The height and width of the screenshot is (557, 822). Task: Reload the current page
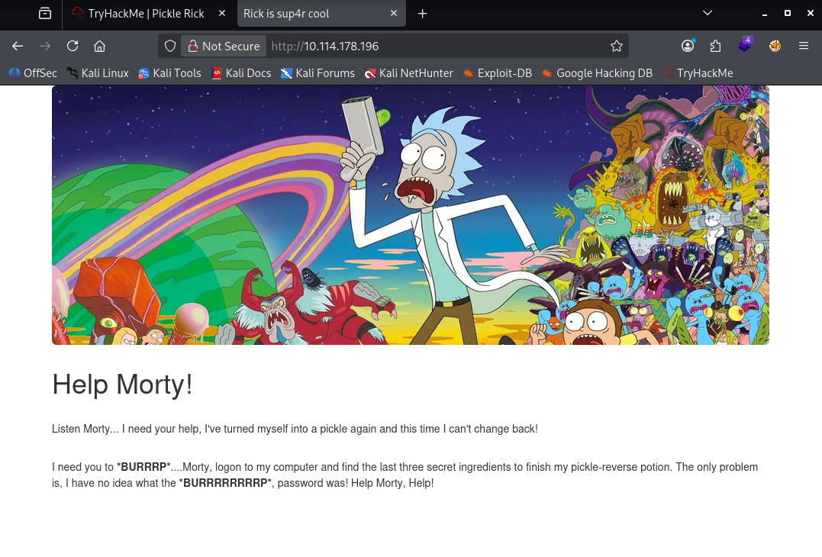coord(73,46)
